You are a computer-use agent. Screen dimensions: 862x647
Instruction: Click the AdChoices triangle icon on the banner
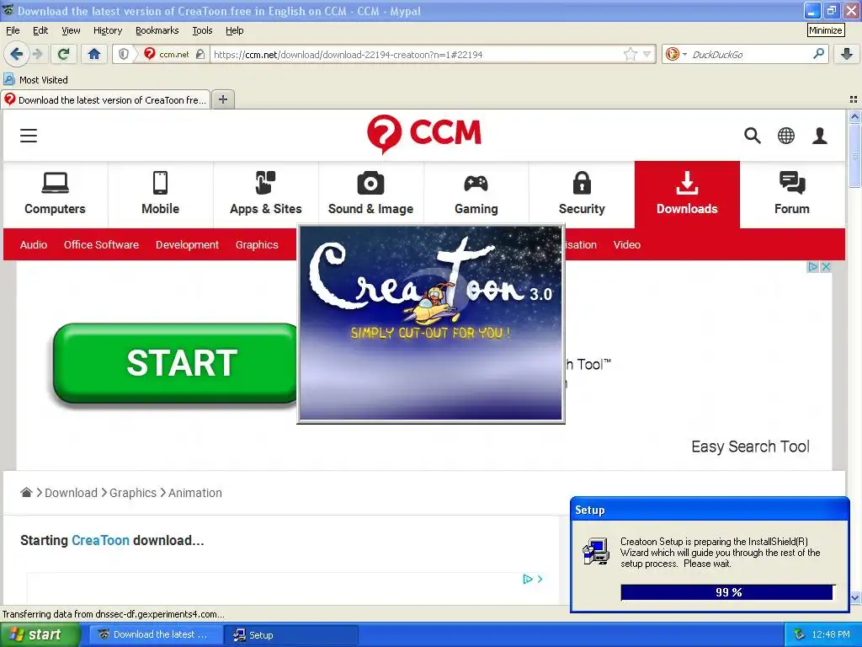[x=813, y=267]
